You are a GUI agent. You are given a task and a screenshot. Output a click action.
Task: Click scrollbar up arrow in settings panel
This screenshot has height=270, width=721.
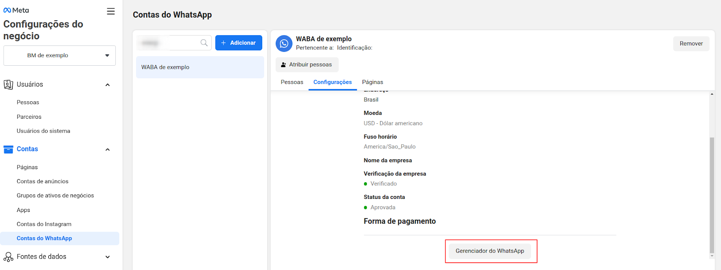[712, 94]
